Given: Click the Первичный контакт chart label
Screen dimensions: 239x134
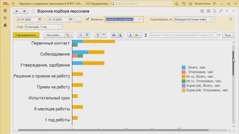Looking at the screenshot, I should coord(51,43).
